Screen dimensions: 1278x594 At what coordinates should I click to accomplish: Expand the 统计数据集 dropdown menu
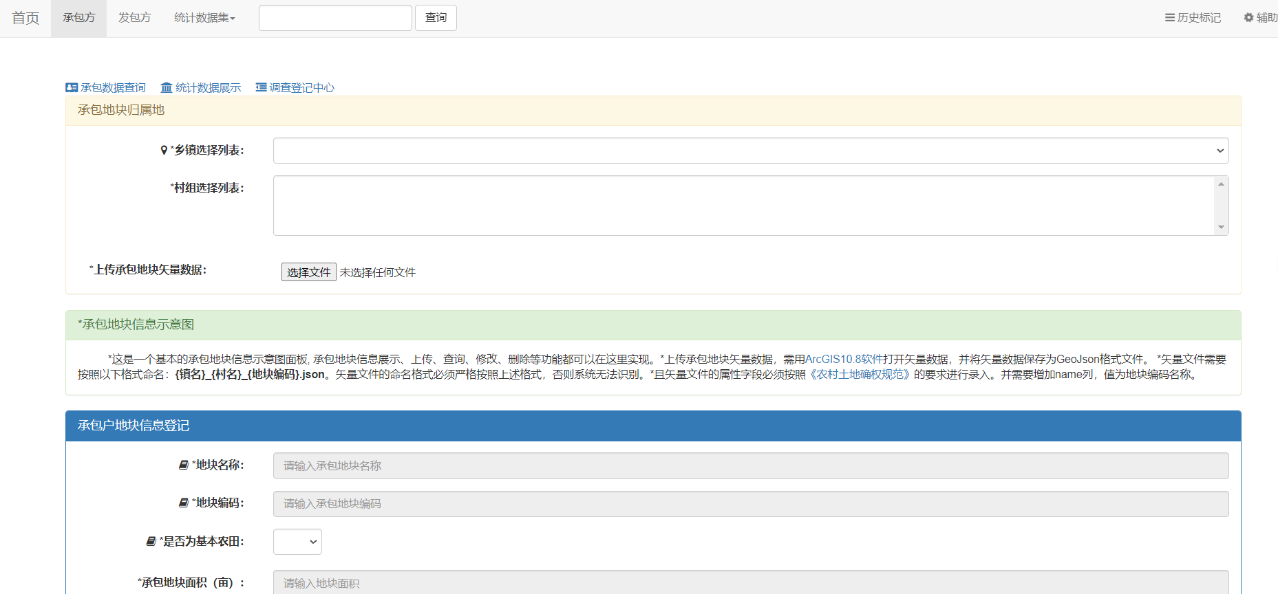coord(204,18)
